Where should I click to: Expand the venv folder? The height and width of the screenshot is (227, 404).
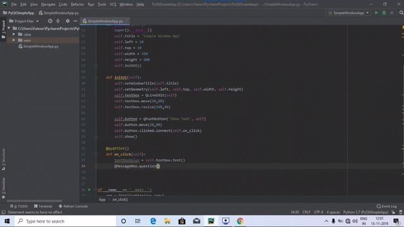coord(14,40)
